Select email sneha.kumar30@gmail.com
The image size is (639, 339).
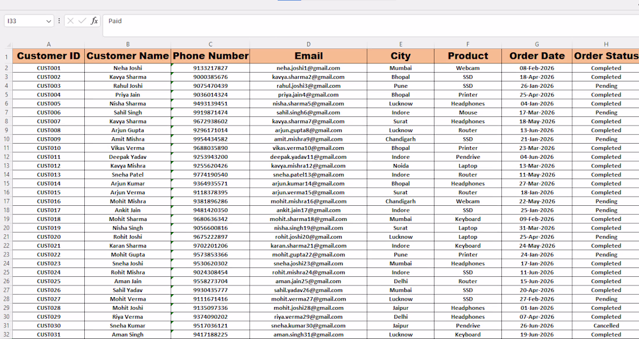click(308, 326)
